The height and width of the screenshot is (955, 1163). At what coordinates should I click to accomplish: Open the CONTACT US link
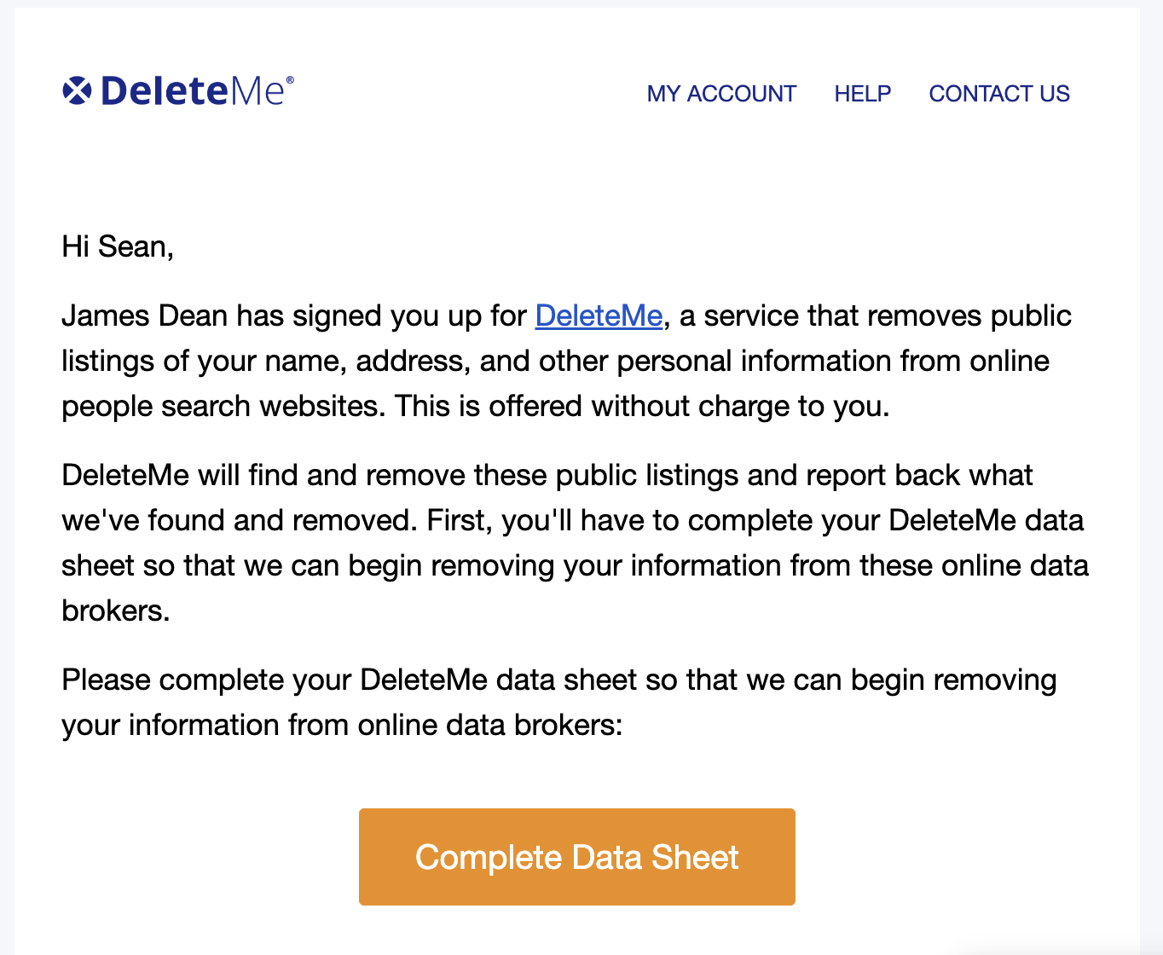(x=998, y=94)
